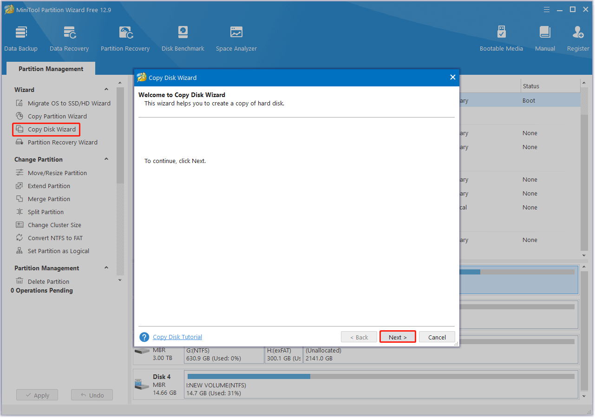Close the Copy Disk Wizard dialog
The width and height of the screenshot is (595, 418).
click(453, 78)
